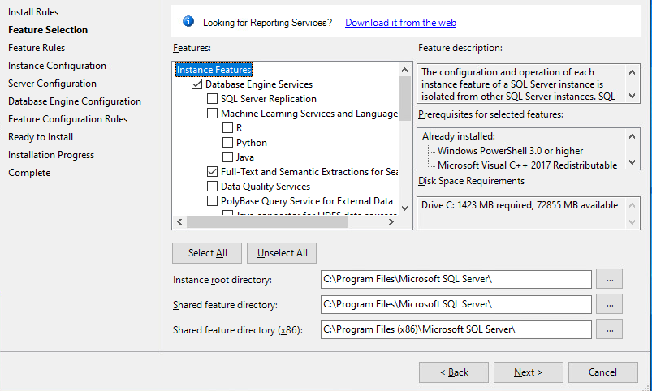Enable Machine Learning Services and Language checkbox

coord(212,113)
